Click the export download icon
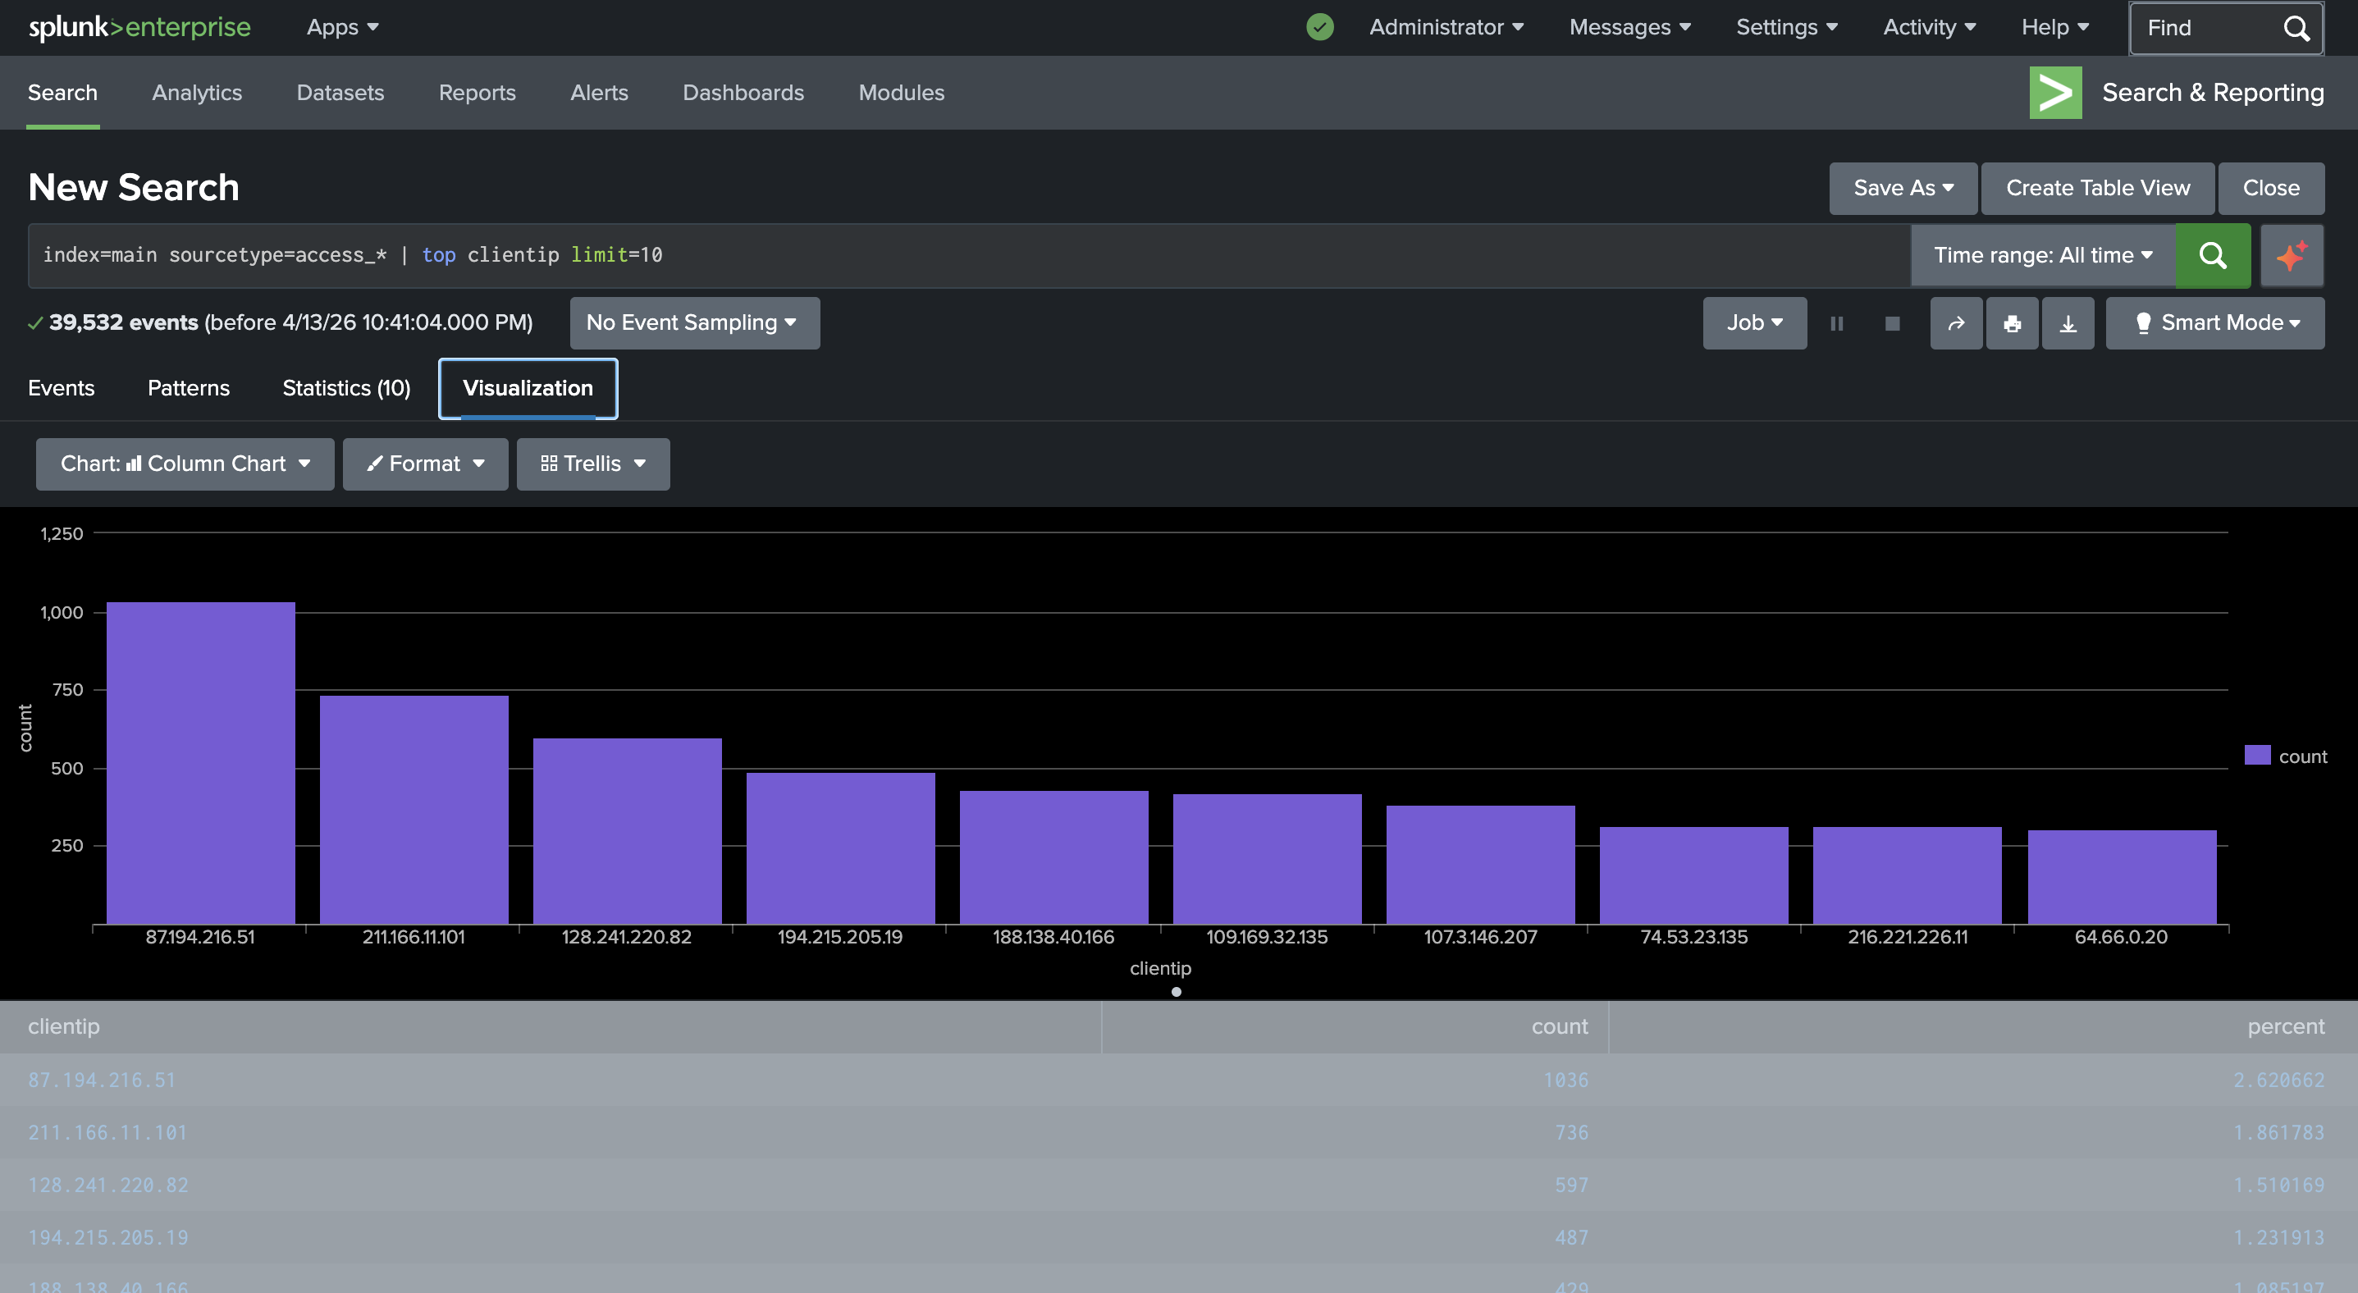 [2067, 323]
